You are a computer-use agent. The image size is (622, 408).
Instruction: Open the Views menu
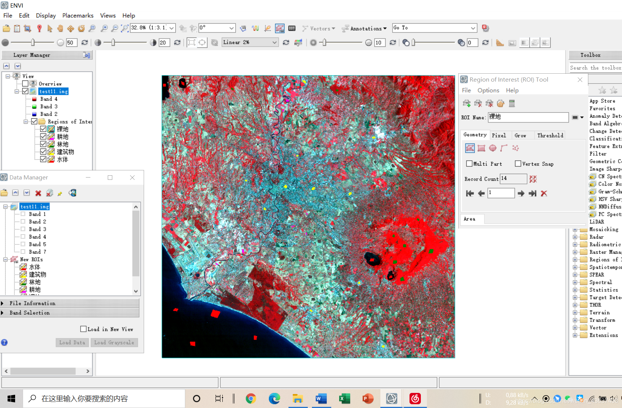pos(108,15)
